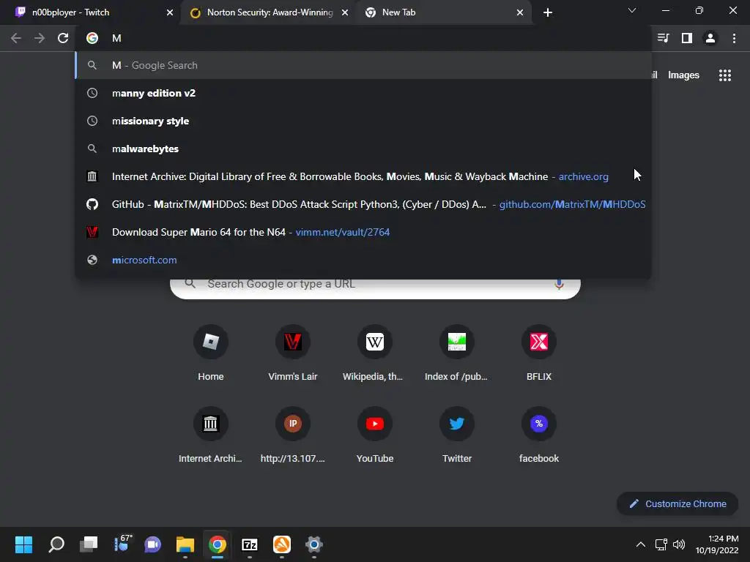Go back with the back arrow
This screenshot has height=562, width=750.
click(16, 38)
